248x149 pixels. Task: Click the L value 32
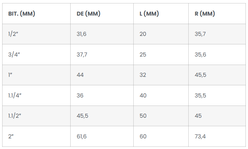point(143,75)
